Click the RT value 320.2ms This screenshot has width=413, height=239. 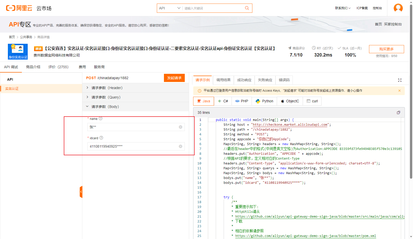(323, 55)
